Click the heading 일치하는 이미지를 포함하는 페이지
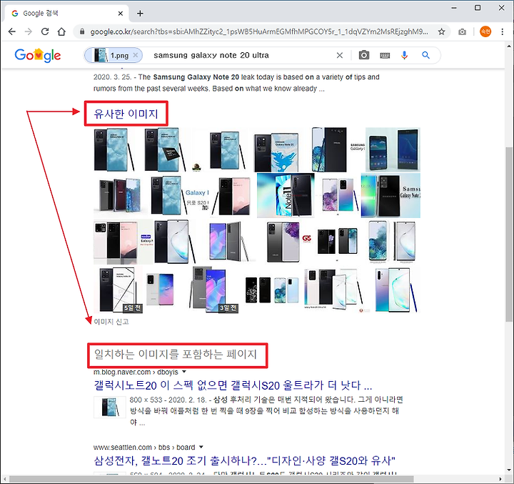This screenshot has height=484, width=514. tap(176, 354)
